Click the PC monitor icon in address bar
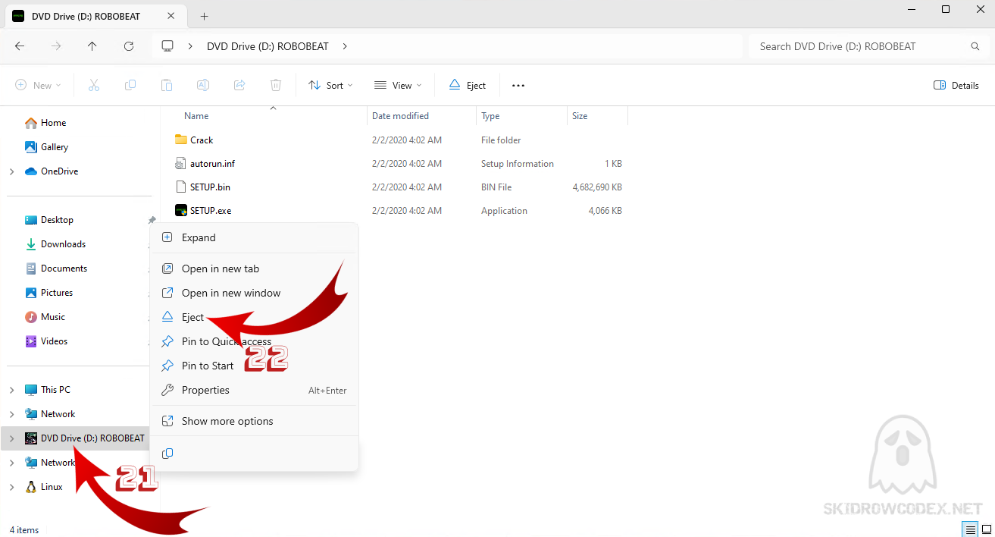Viewport: 995px width, 537px height. (167, 46)
